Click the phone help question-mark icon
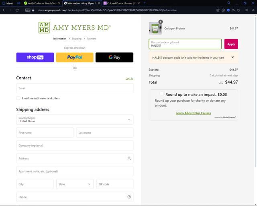Image resolution: width=257 pixels, height=206 pixels. 129,197
